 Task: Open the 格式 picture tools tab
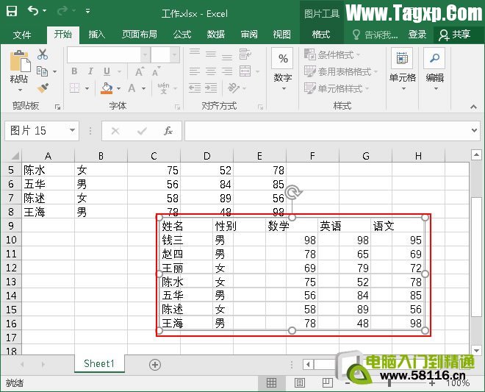[320, 35]
